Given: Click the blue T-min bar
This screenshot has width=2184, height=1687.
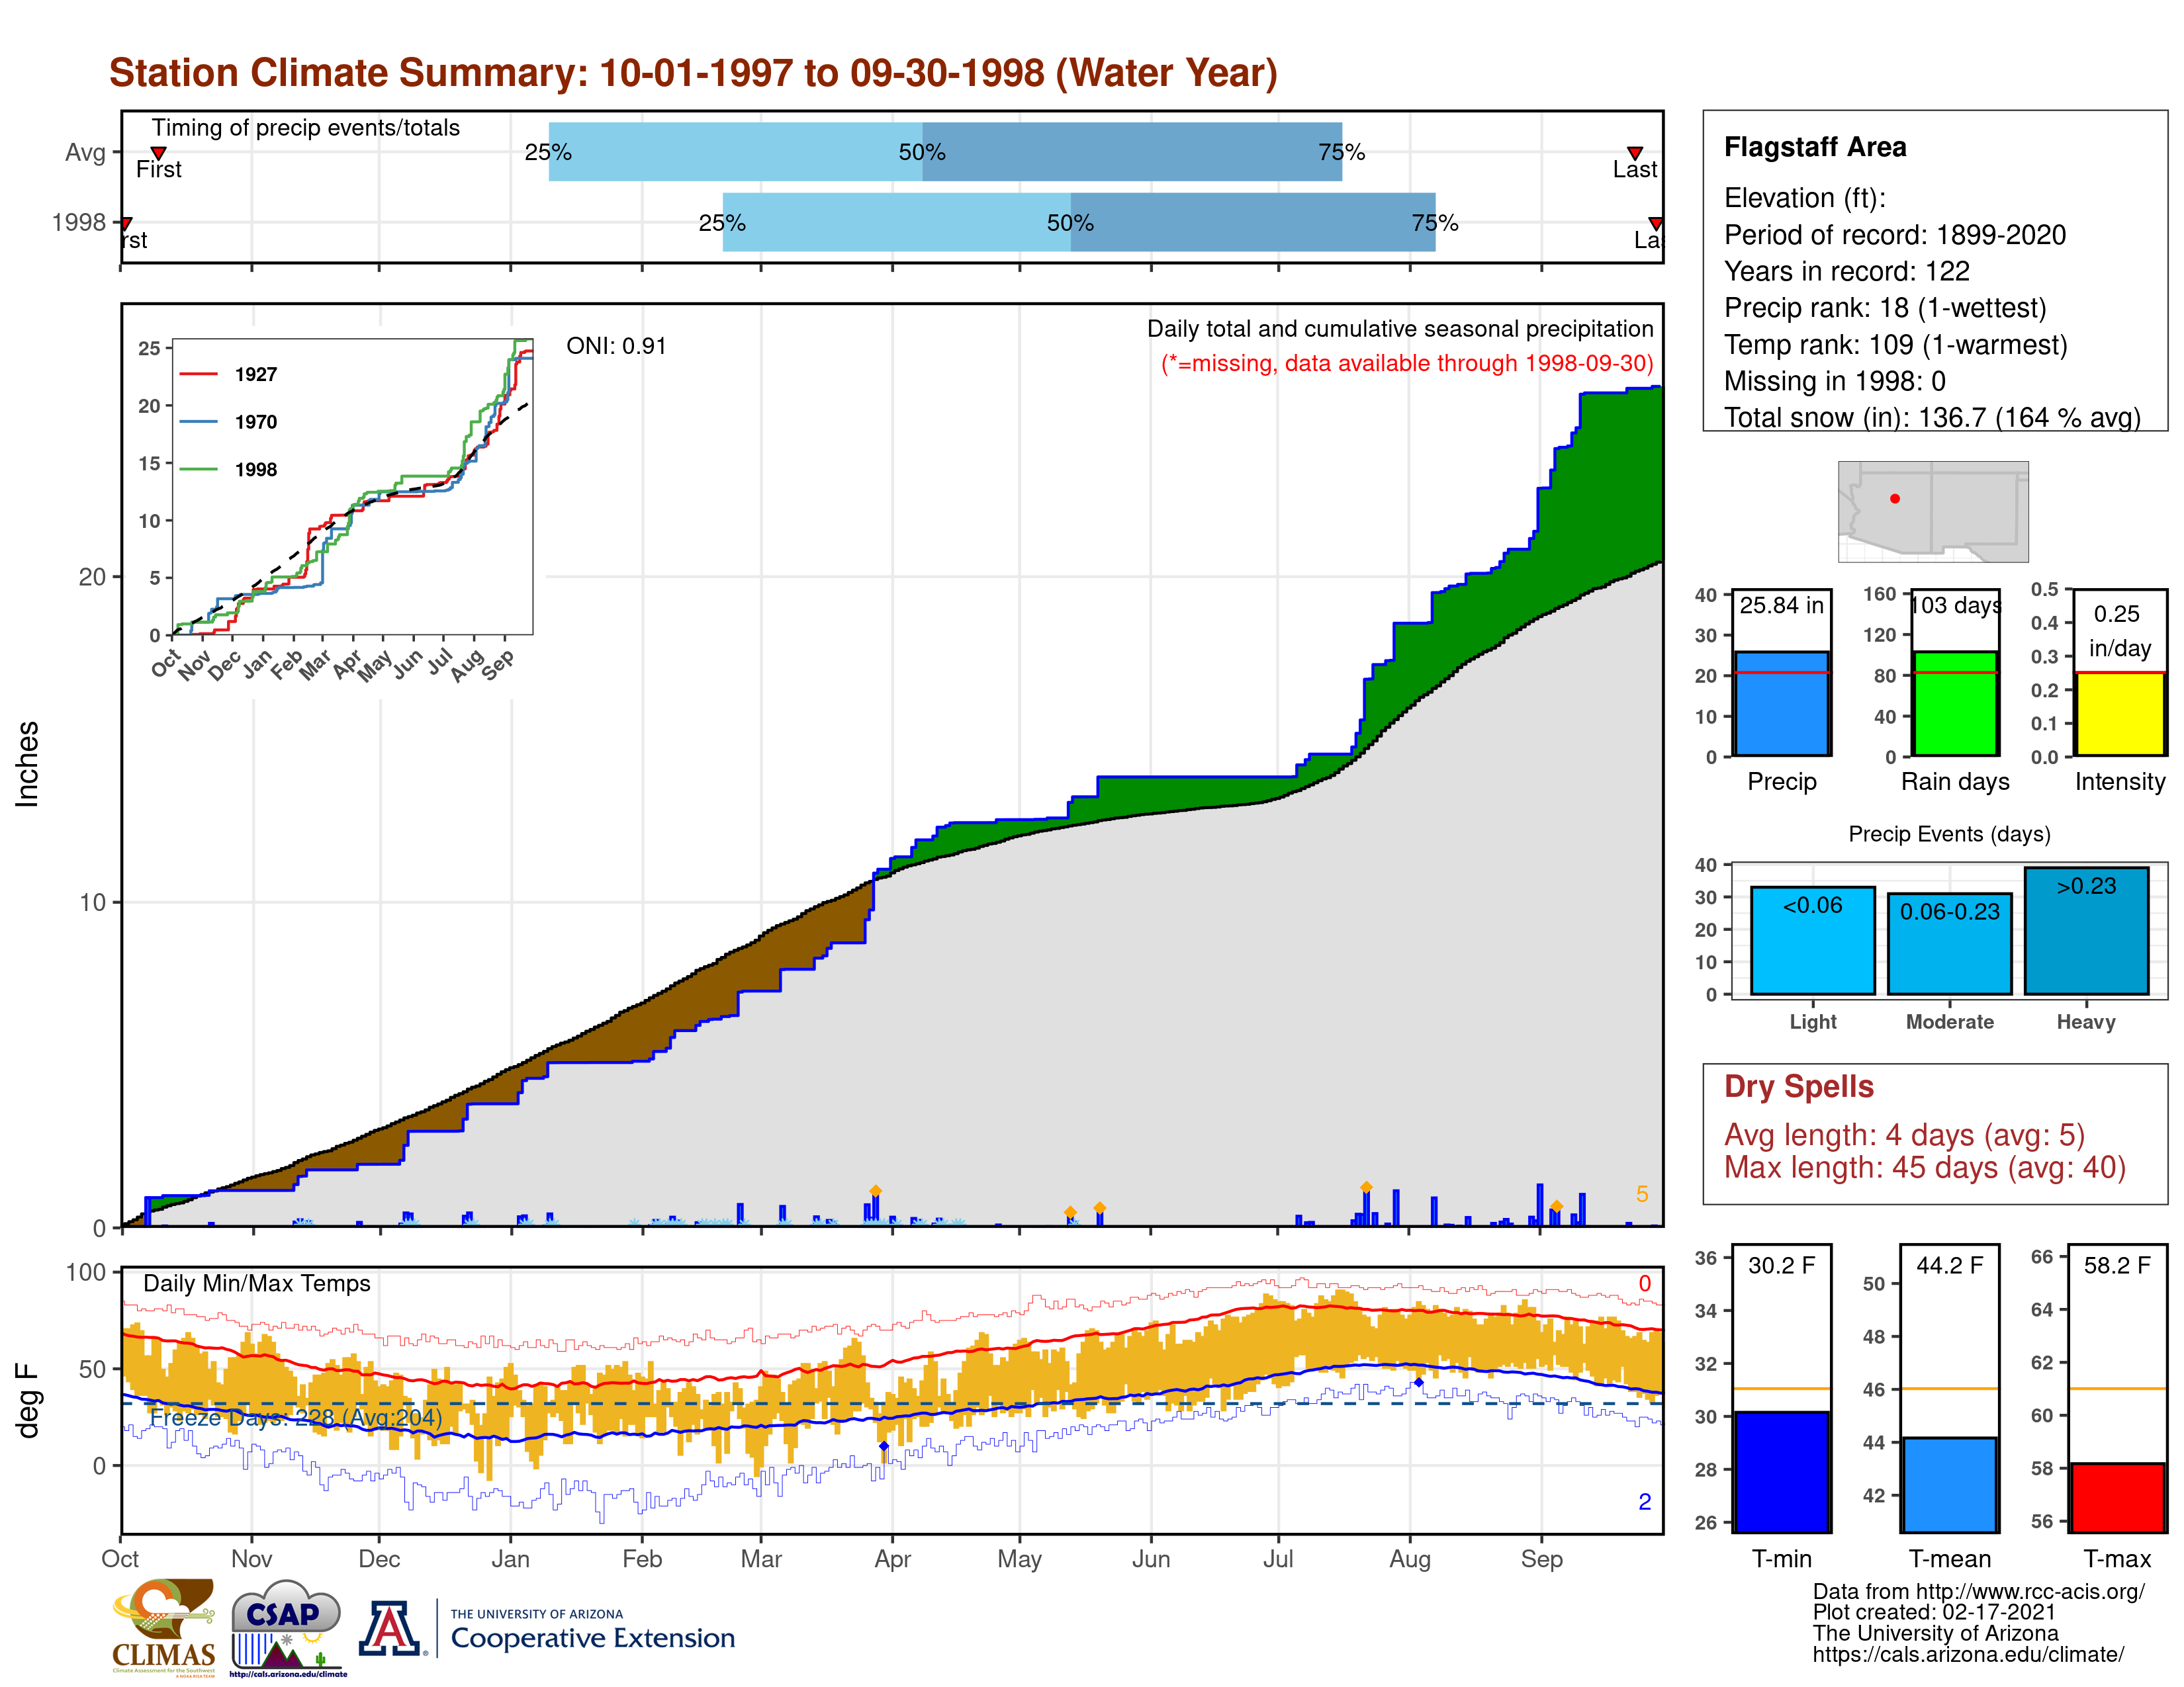Looking at the screenshot, I should pos(1781,1471).
